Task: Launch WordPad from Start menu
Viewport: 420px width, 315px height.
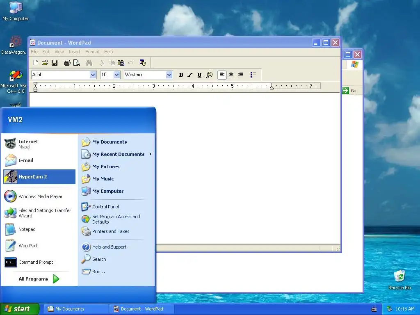Action: pyautogui.click(x=39, y=246)
